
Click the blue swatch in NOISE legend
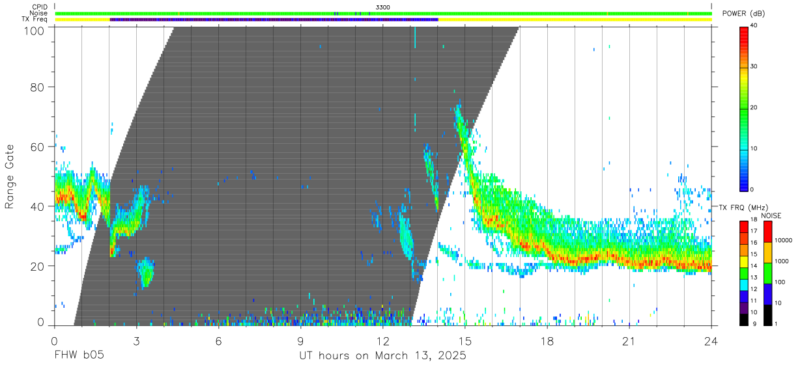tap(768, 294)
